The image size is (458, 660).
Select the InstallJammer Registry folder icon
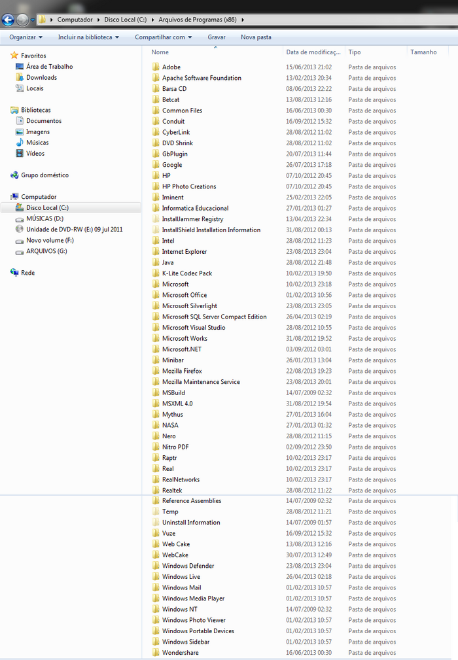pyautogui.click(x=156, y=219)
